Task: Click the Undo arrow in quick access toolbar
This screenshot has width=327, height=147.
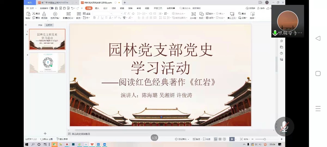Action: [x=72, y=8]
